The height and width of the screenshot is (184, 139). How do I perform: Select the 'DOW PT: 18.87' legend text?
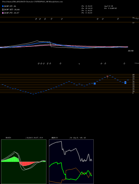(x=11, y=13)
